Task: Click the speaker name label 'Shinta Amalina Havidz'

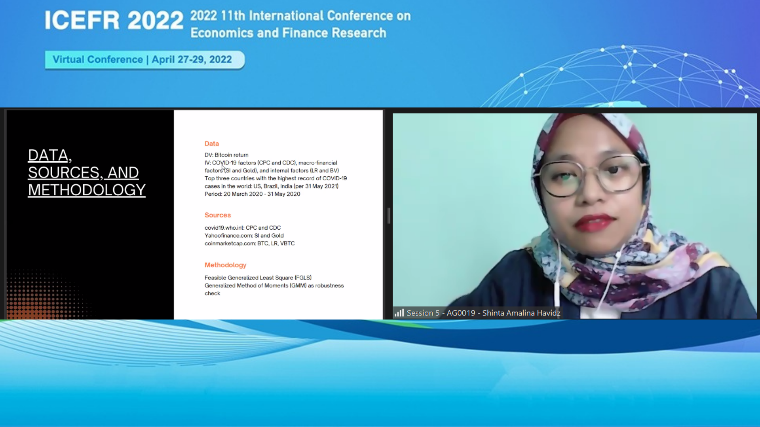Action: [x=521, y=313]
